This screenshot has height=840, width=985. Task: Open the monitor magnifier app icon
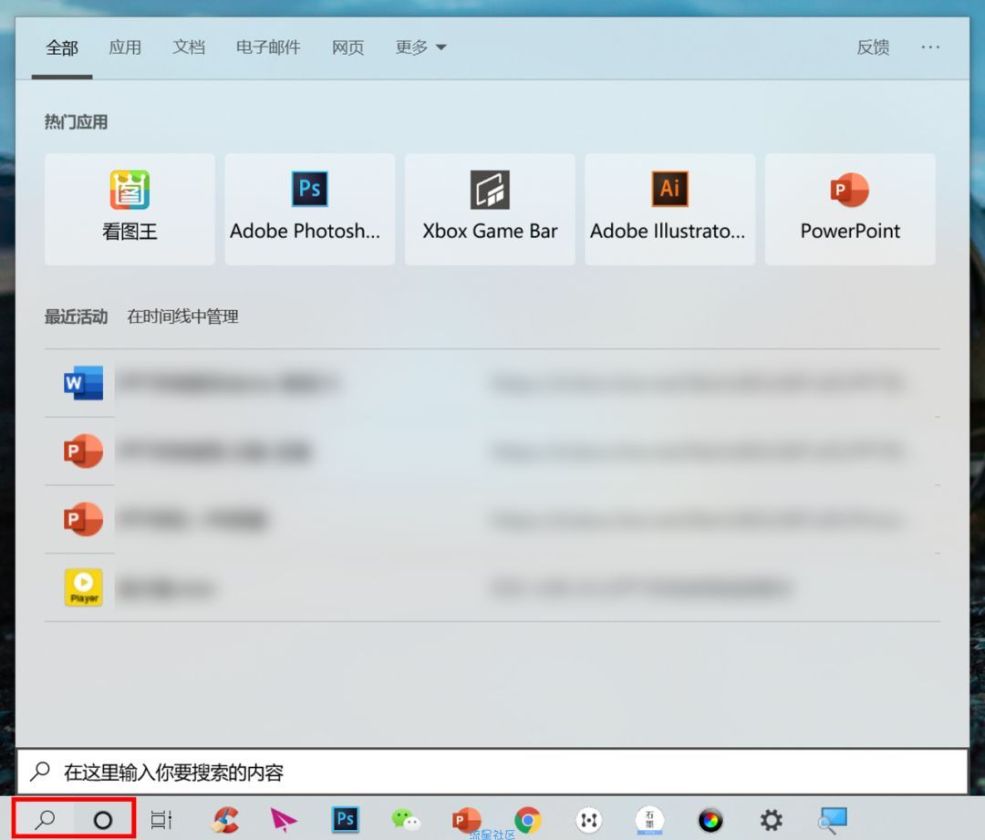point(833,821)
